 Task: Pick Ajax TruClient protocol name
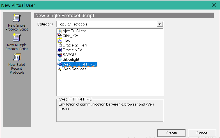(74, 31)
